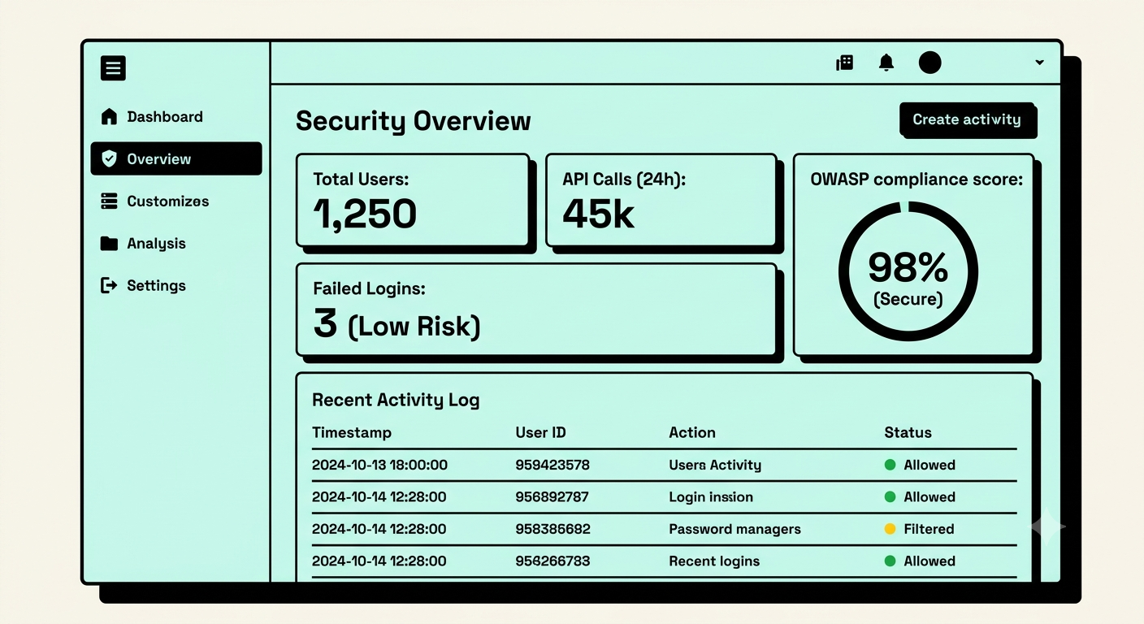
Task: Click the OWASP compliance progress ring
Action: pyautogui.click(x=908, y=271)
